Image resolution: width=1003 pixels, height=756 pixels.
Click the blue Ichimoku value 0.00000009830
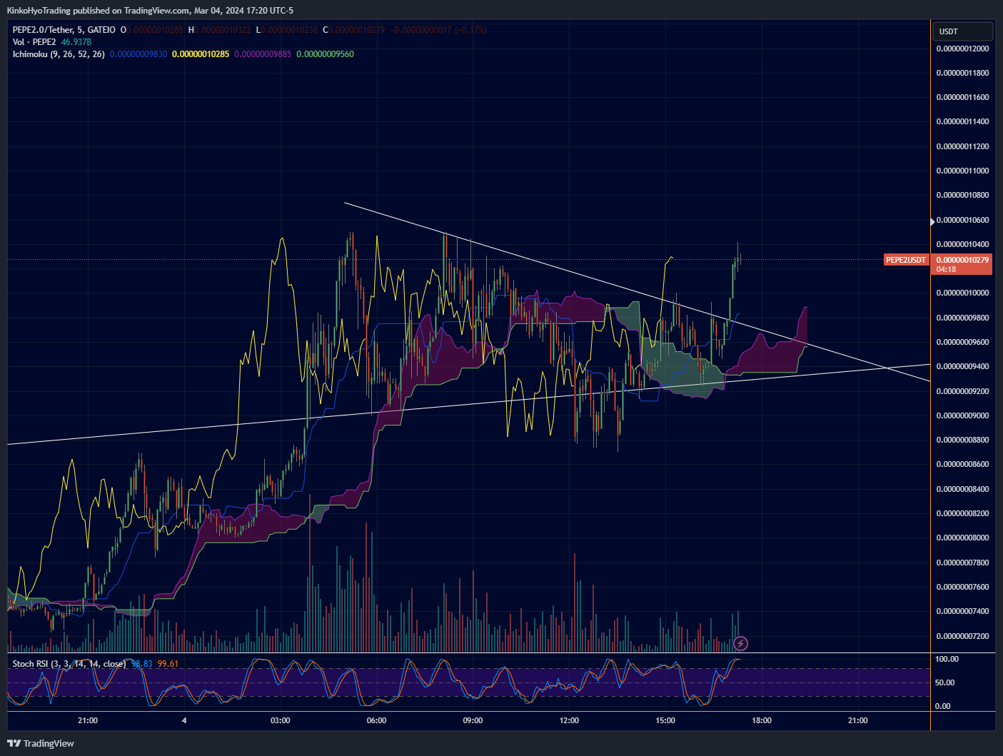click(x=138, y=54)
